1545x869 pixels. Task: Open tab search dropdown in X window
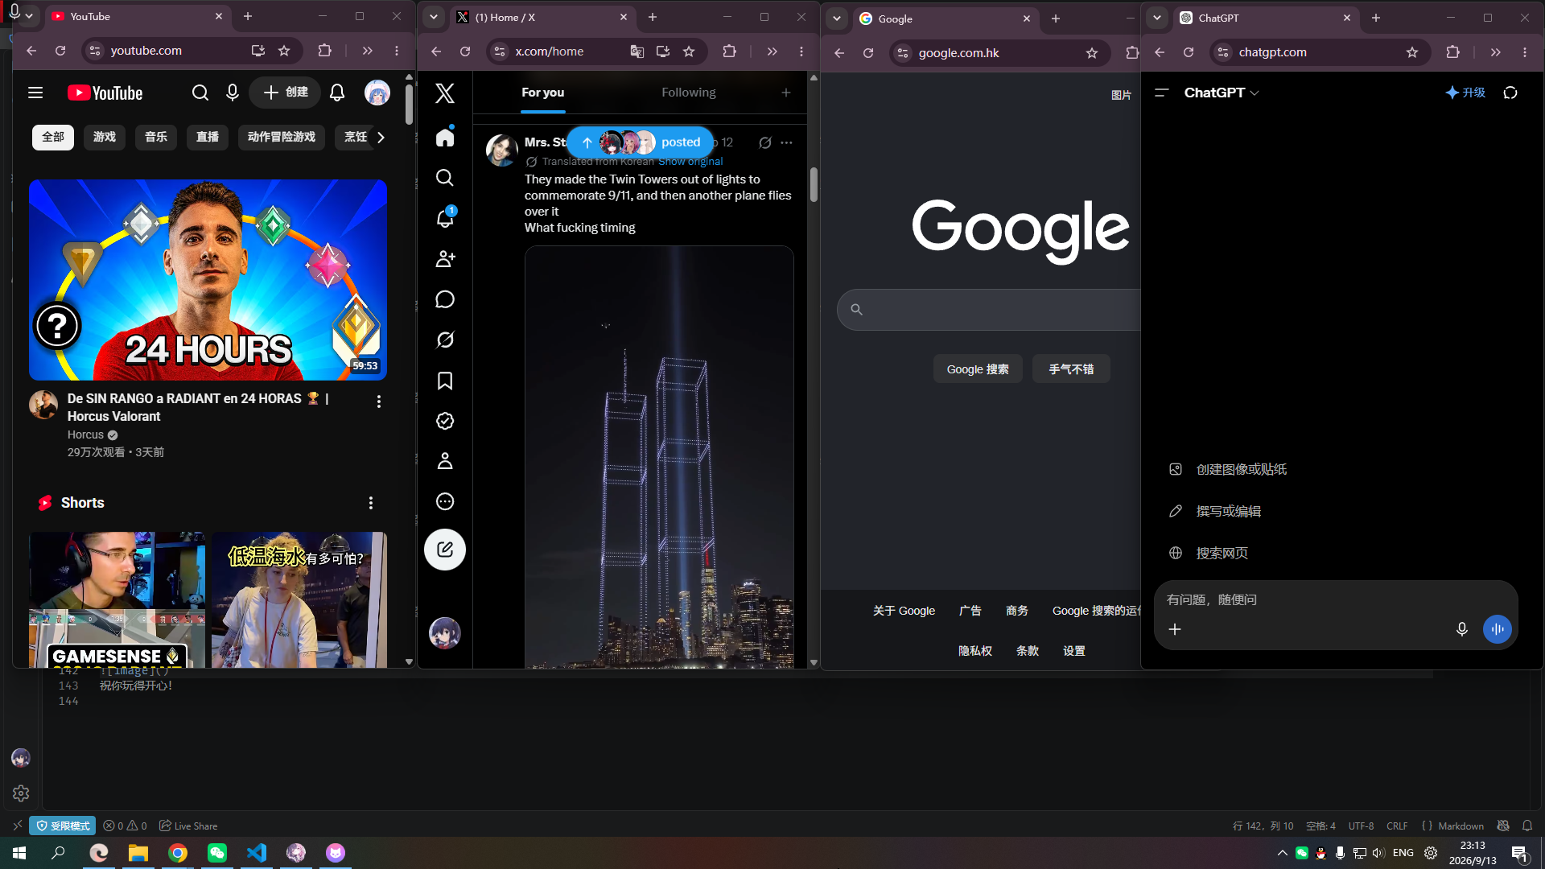(x=434, y=17)
